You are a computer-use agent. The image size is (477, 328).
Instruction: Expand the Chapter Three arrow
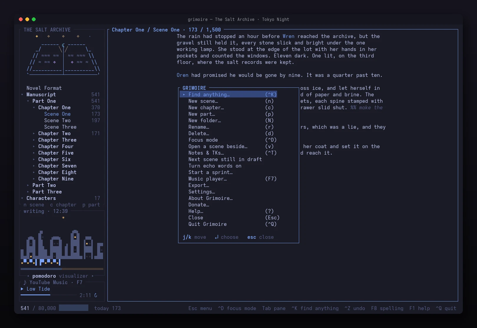[34, 140]
